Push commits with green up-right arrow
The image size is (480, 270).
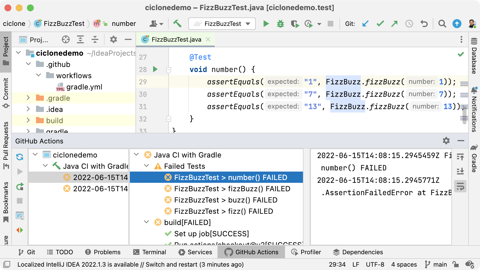394,24
